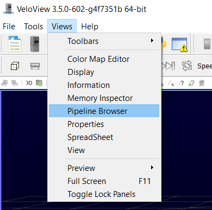Click hover cells query icon
This screenshot has height=210, width=212.
click(x=191, y=83)
